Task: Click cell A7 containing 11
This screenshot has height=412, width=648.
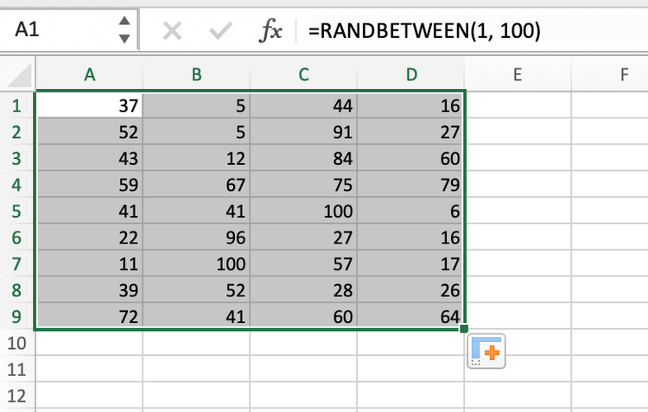Action: click(89, 264)
